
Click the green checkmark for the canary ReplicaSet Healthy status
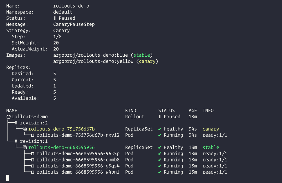pyautogui.click(x=160, y=129)
